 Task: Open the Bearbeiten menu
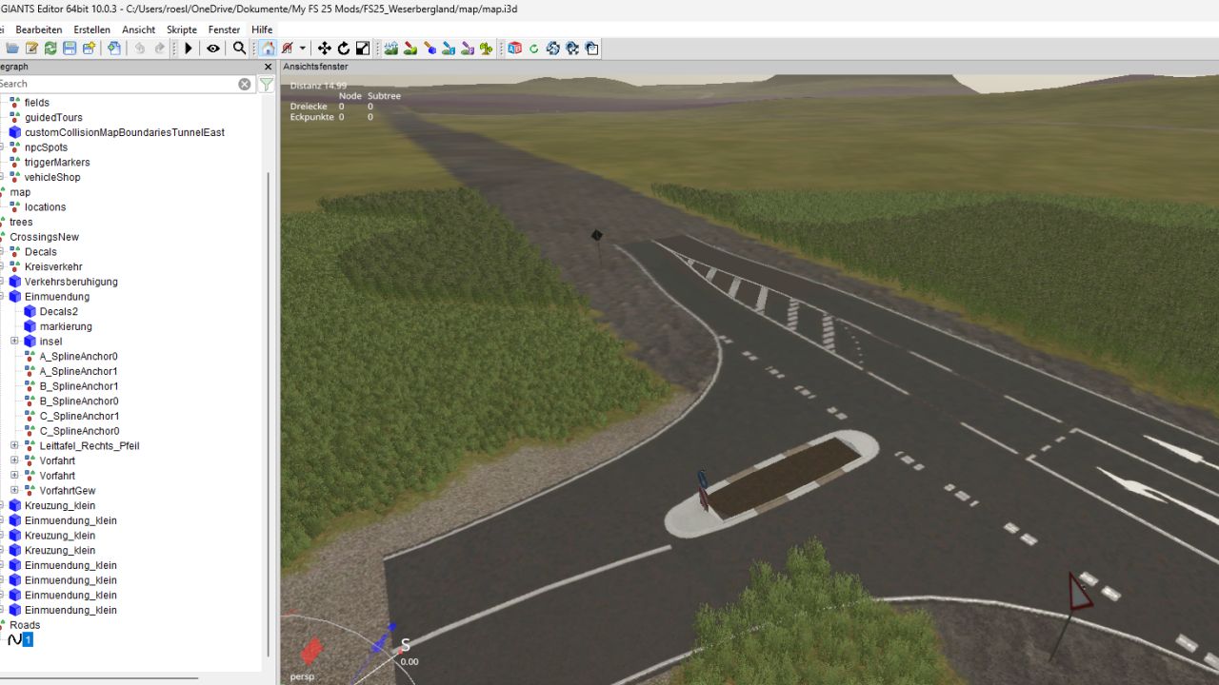point(39,29)
